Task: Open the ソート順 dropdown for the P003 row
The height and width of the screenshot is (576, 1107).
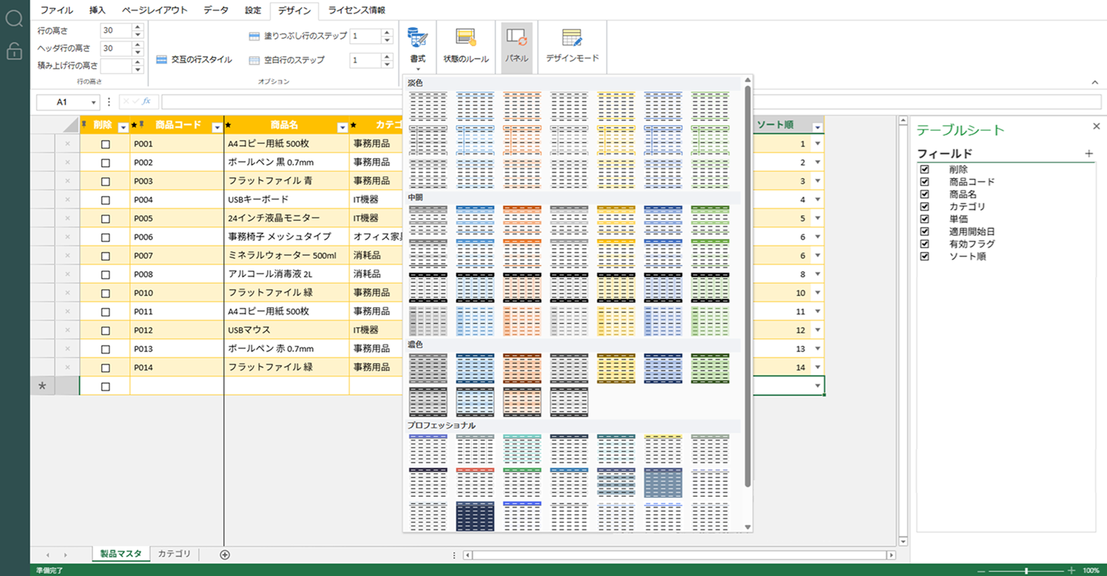Action: click(x=818, y=181)
